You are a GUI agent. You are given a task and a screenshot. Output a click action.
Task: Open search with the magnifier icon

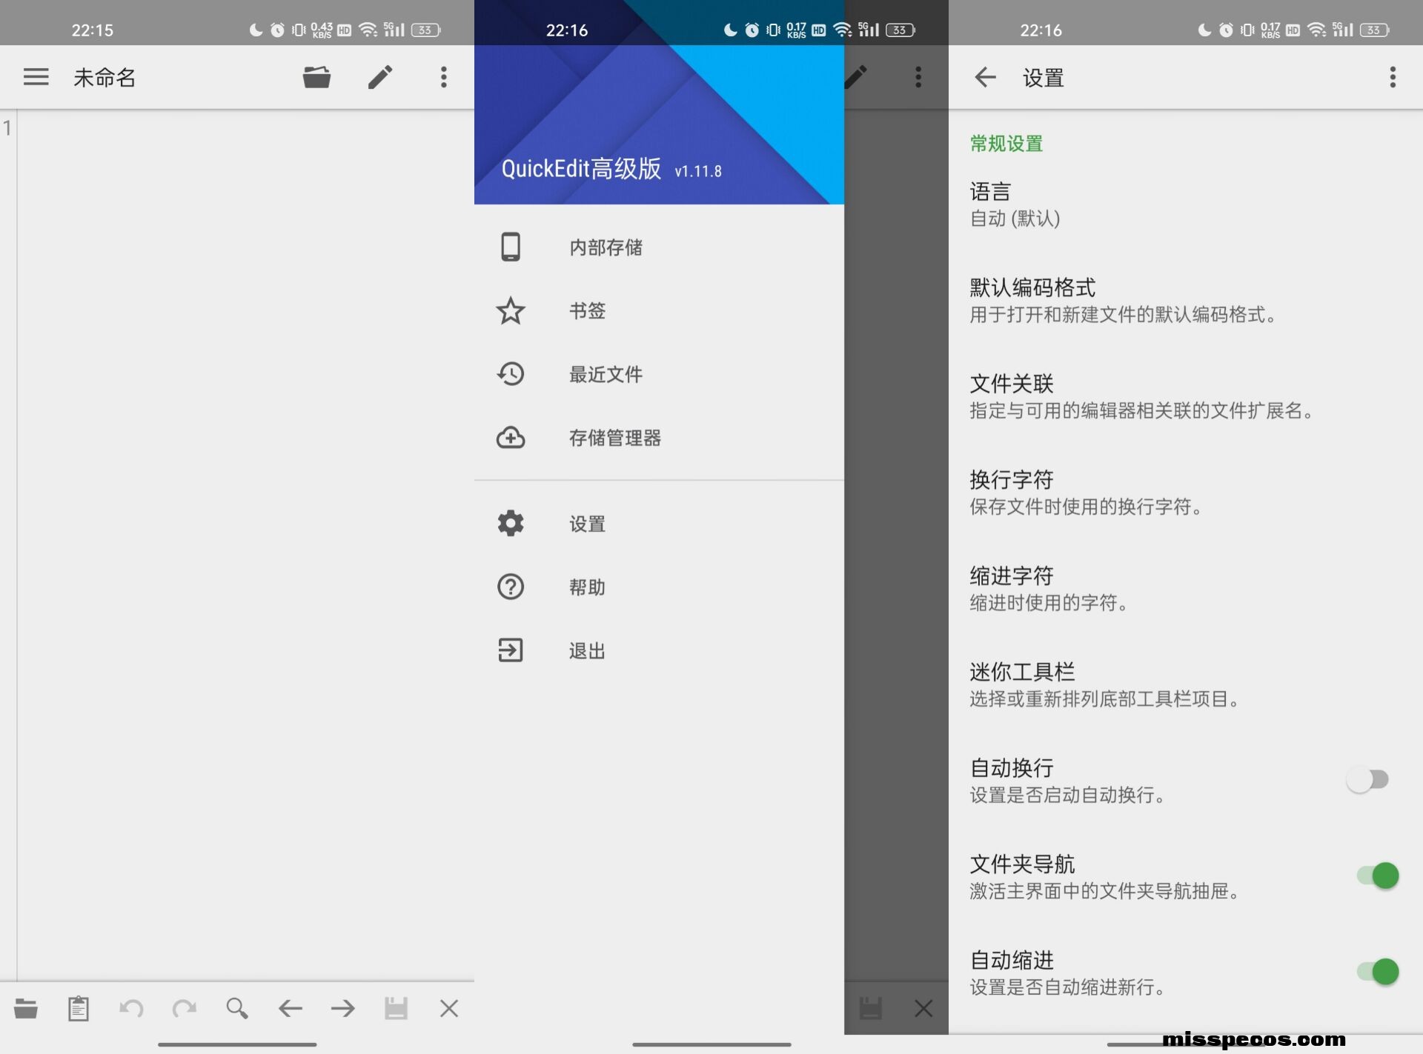(237, 1008)
